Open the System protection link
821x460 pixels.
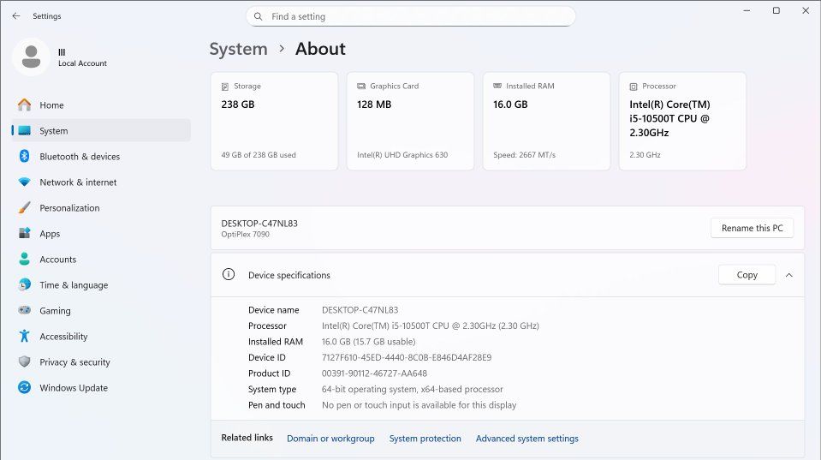[x=425, y=439]
